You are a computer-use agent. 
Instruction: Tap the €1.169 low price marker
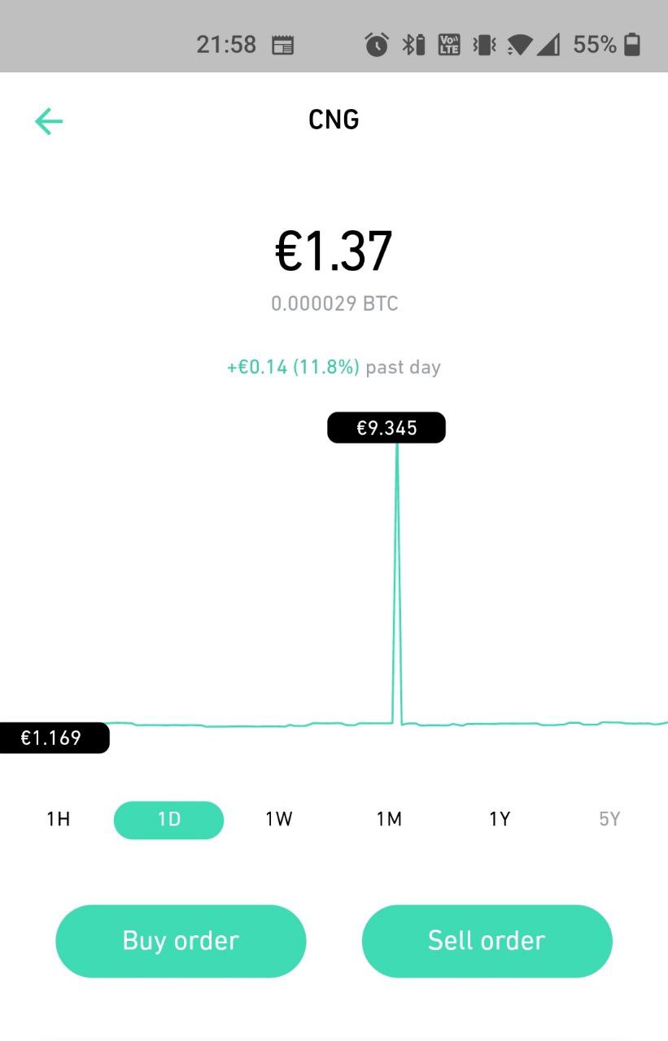(53, 738)
